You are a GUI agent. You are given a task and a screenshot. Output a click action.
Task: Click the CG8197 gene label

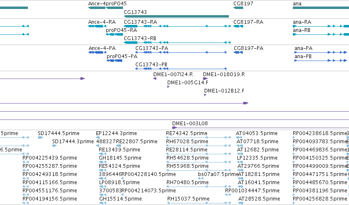point(243,4)
